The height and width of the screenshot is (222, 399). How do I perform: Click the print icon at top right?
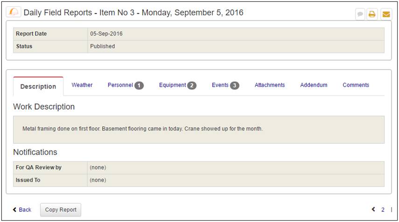click(372, 14)
